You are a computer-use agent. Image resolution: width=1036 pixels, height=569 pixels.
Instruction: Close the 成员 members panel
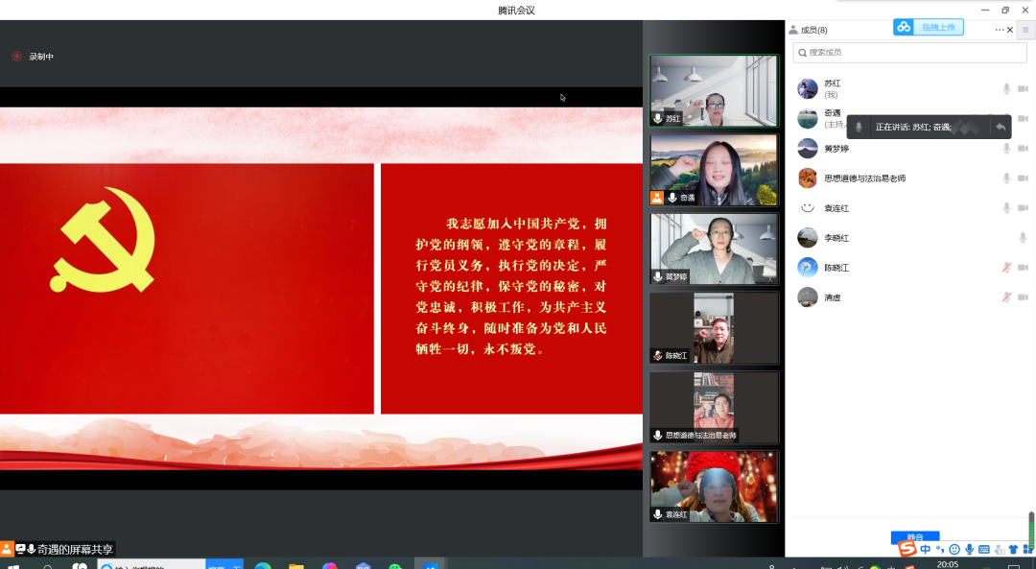click(x=1010, y=30)
